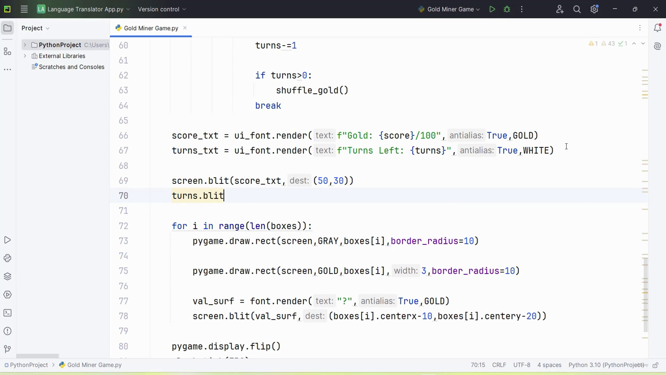Viewport: 666px width, 375px height.
Task: Change file encoding UTF-8
Action: click(x=522, y=365)
